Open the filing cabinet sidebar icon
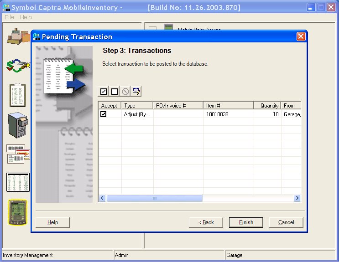Image resolution: width=339 pixels, height=262 pixels. coord(18,125)
